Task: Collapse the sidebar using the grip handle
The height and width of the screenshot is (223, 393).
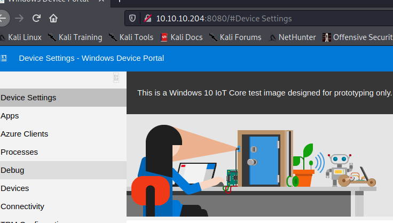Action: pyautogui.click(x=116, y=78)
